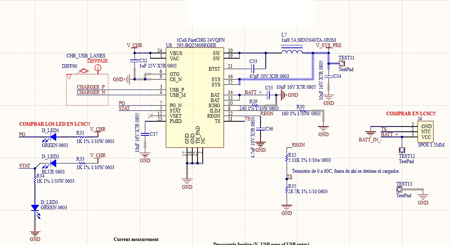Select the GND symbol below D_LED3
The width and height of the screenshot is (450, 245).
pos(35,233)
